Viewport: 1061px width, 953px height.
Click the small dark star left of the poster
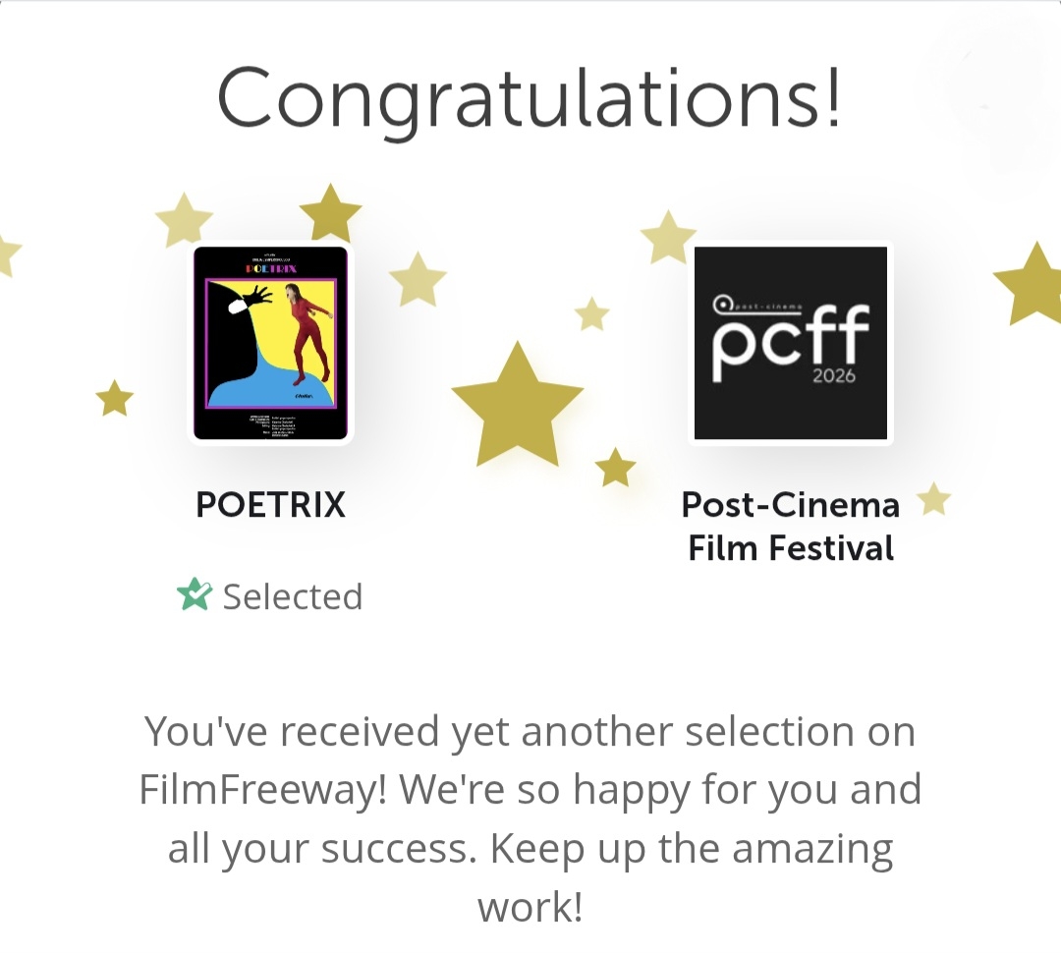point(115,398)
